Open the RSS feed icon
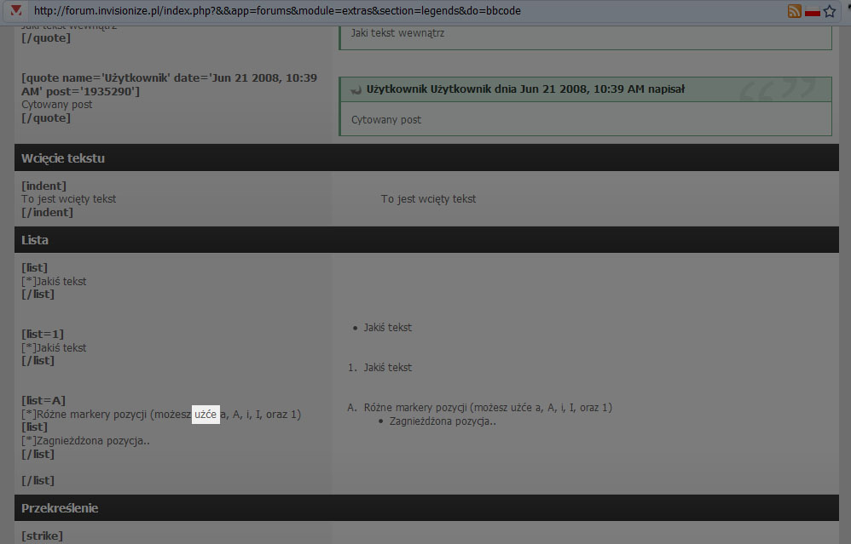This screenshot has width=851, height=544. (x=794, y=11)
